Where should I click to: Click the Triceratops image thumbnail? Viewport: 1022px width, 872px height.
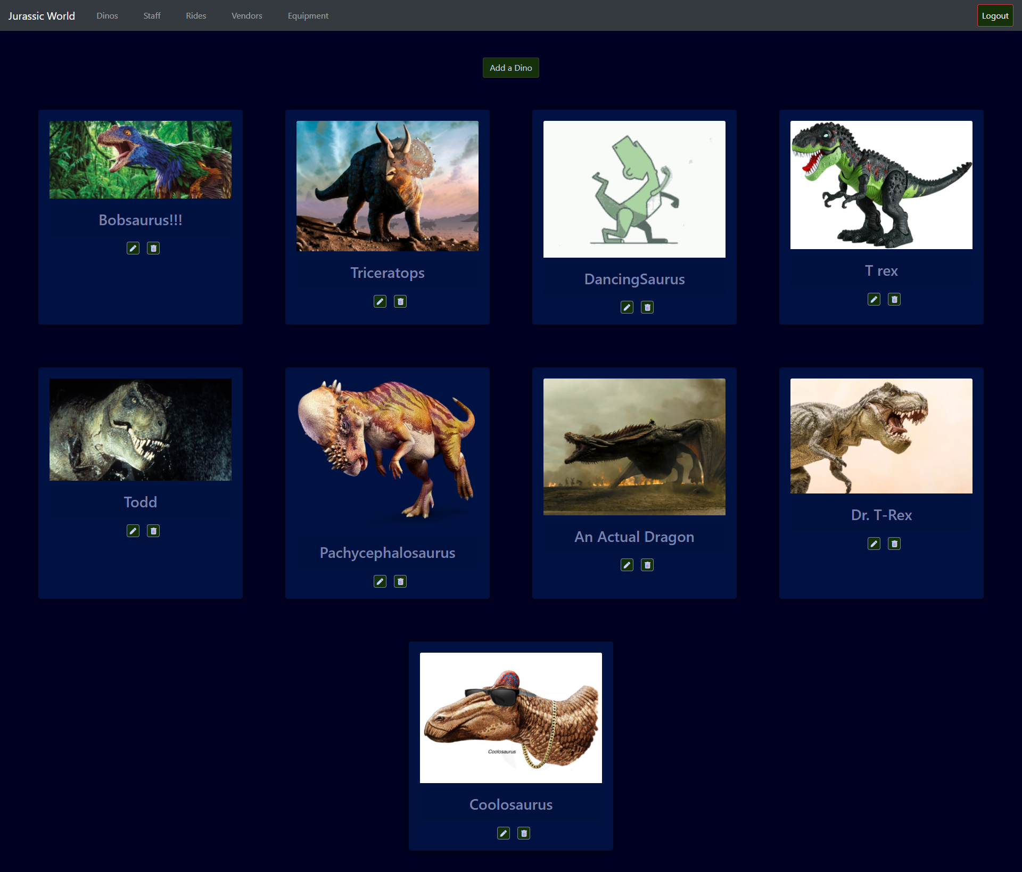[x=388, y=186]
